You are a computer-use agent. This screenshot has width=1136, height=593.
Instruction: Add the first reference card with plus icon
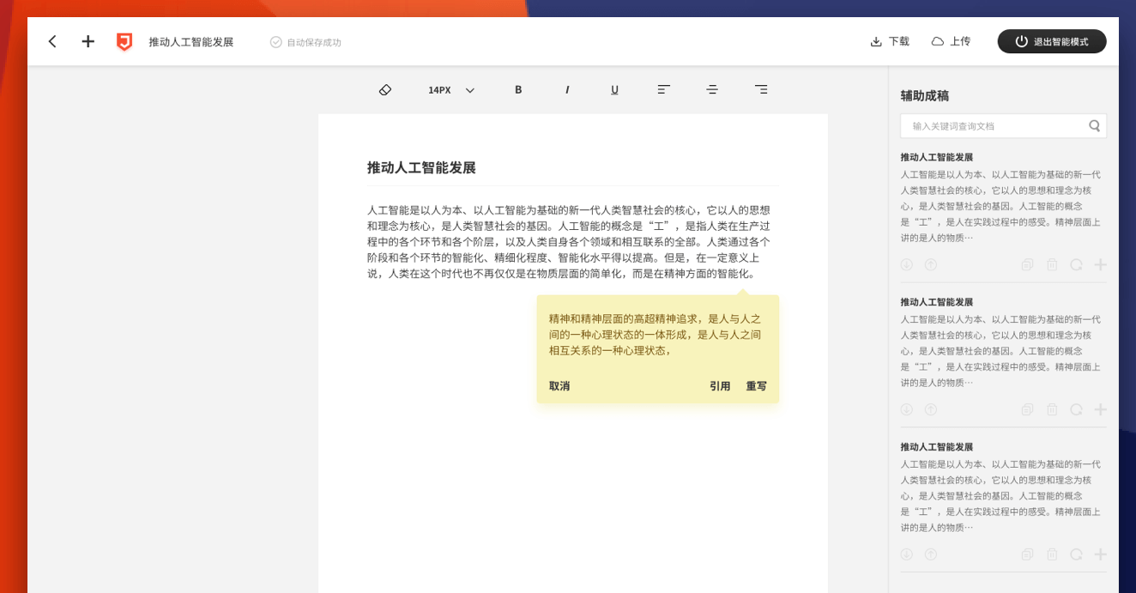(1099, 264)
